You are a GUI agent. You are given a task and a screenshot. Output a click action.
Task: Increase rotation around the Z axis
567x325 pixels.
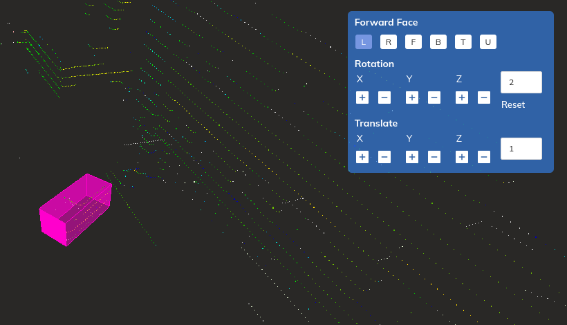click(x=461, y=98)
